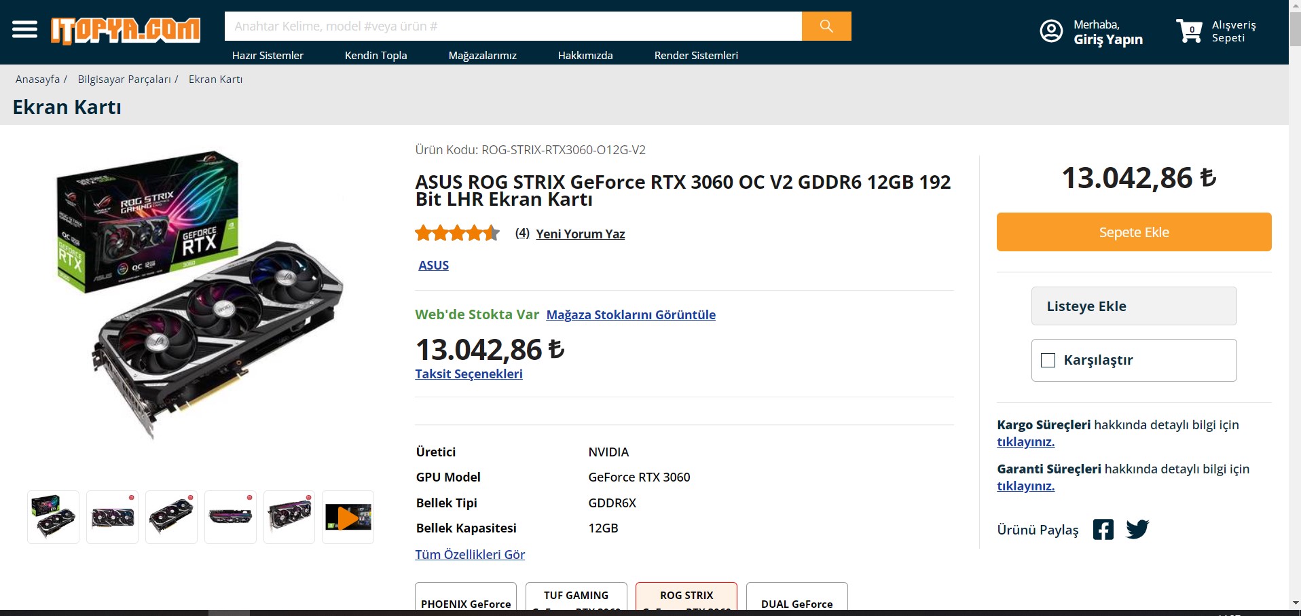This screenshot has height=616, width=1301.
Task: Click the 12GB memory capacity value
Action: [x=603, y=528]
